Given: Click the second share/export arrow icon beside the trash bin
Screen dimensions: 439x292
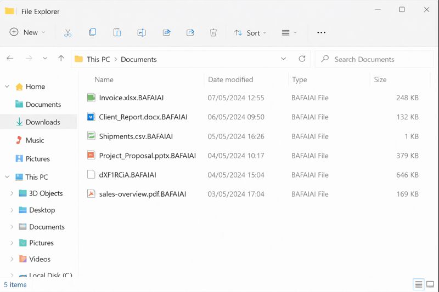Looking at the screenshot, I should [x=190, y=33].
